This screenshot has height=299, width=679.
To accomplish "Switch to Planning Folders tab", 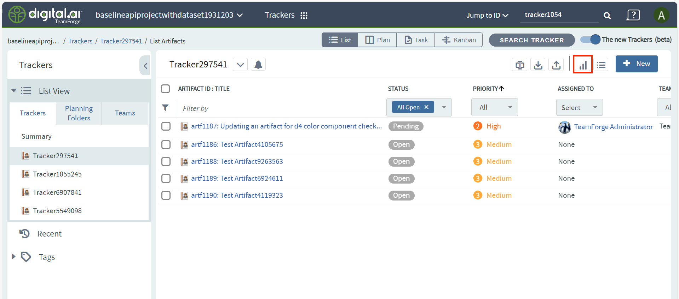I will pos(79,113).
